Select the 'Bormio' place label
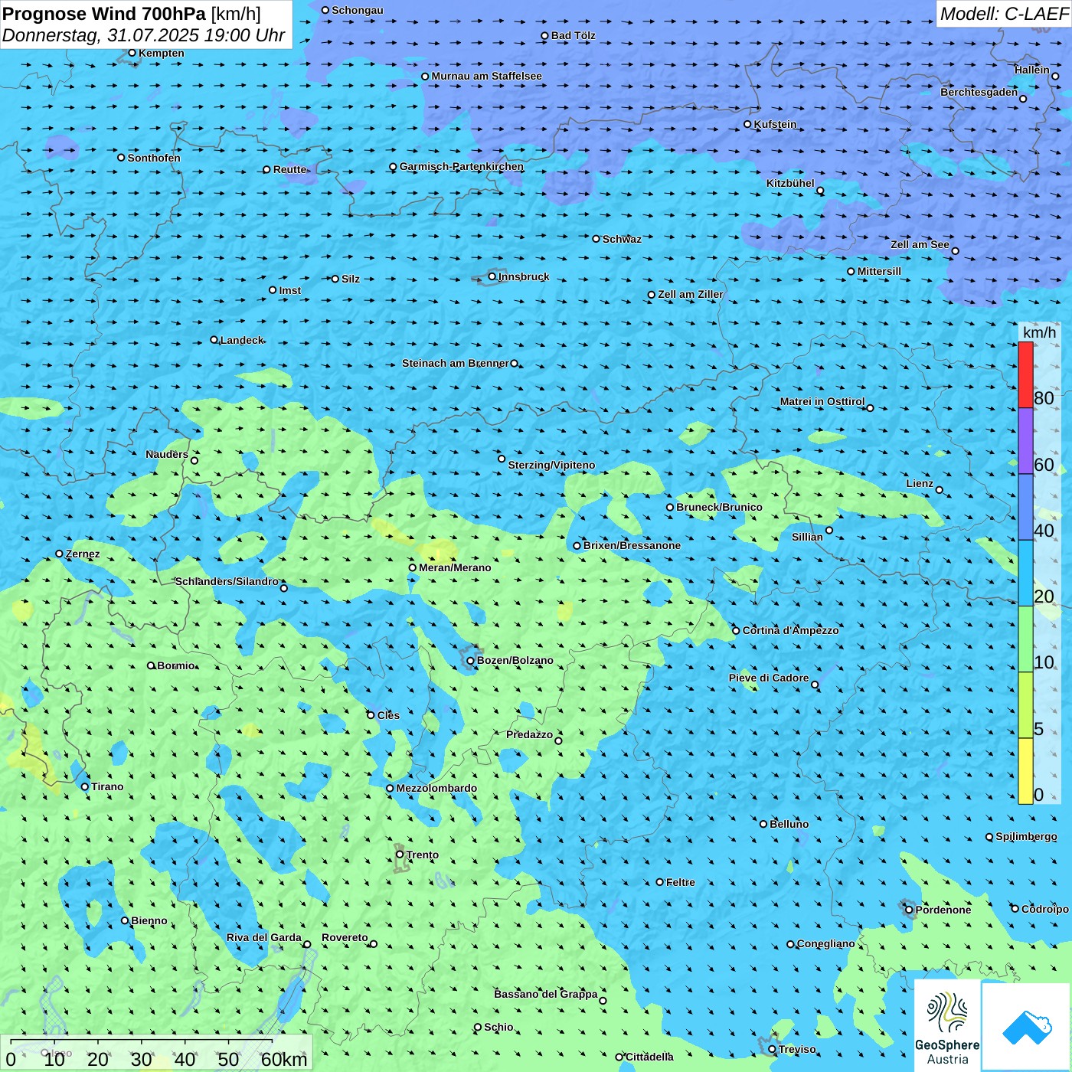1072x1072 pixels. point(176,665)
